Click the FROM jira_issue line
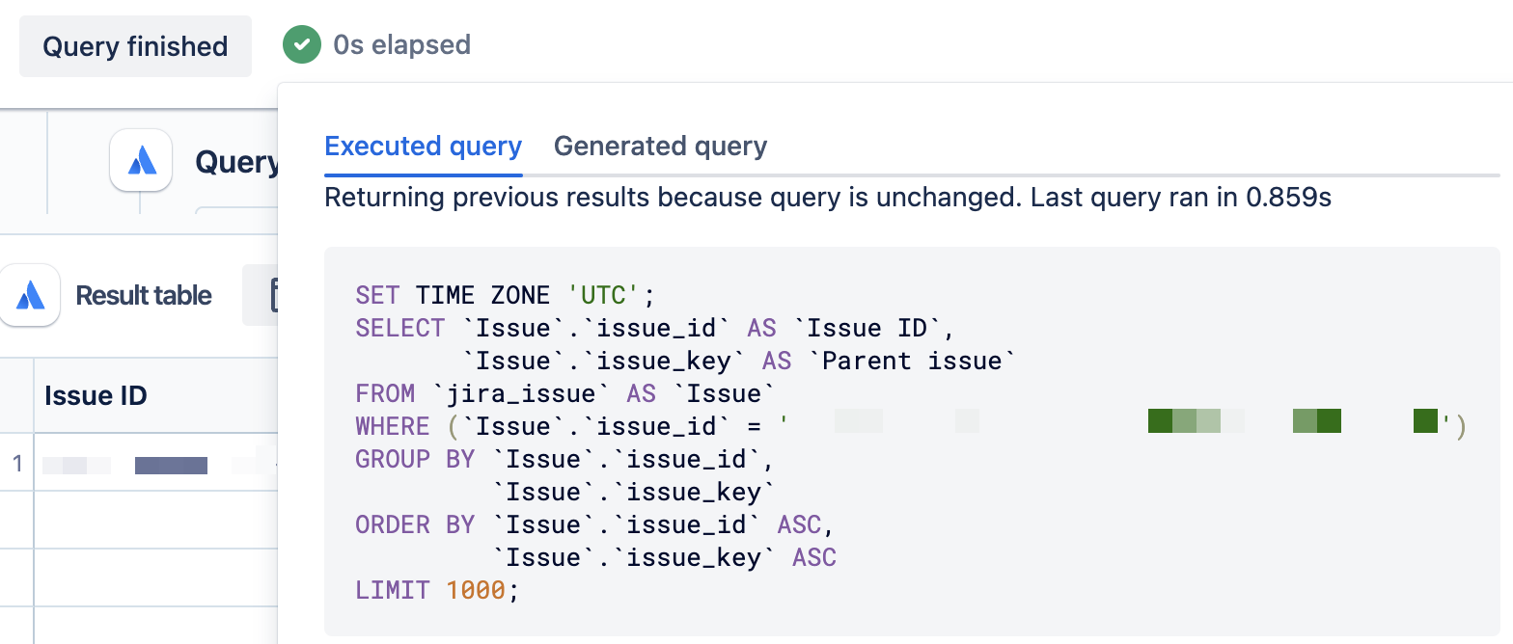 point(565,393)
